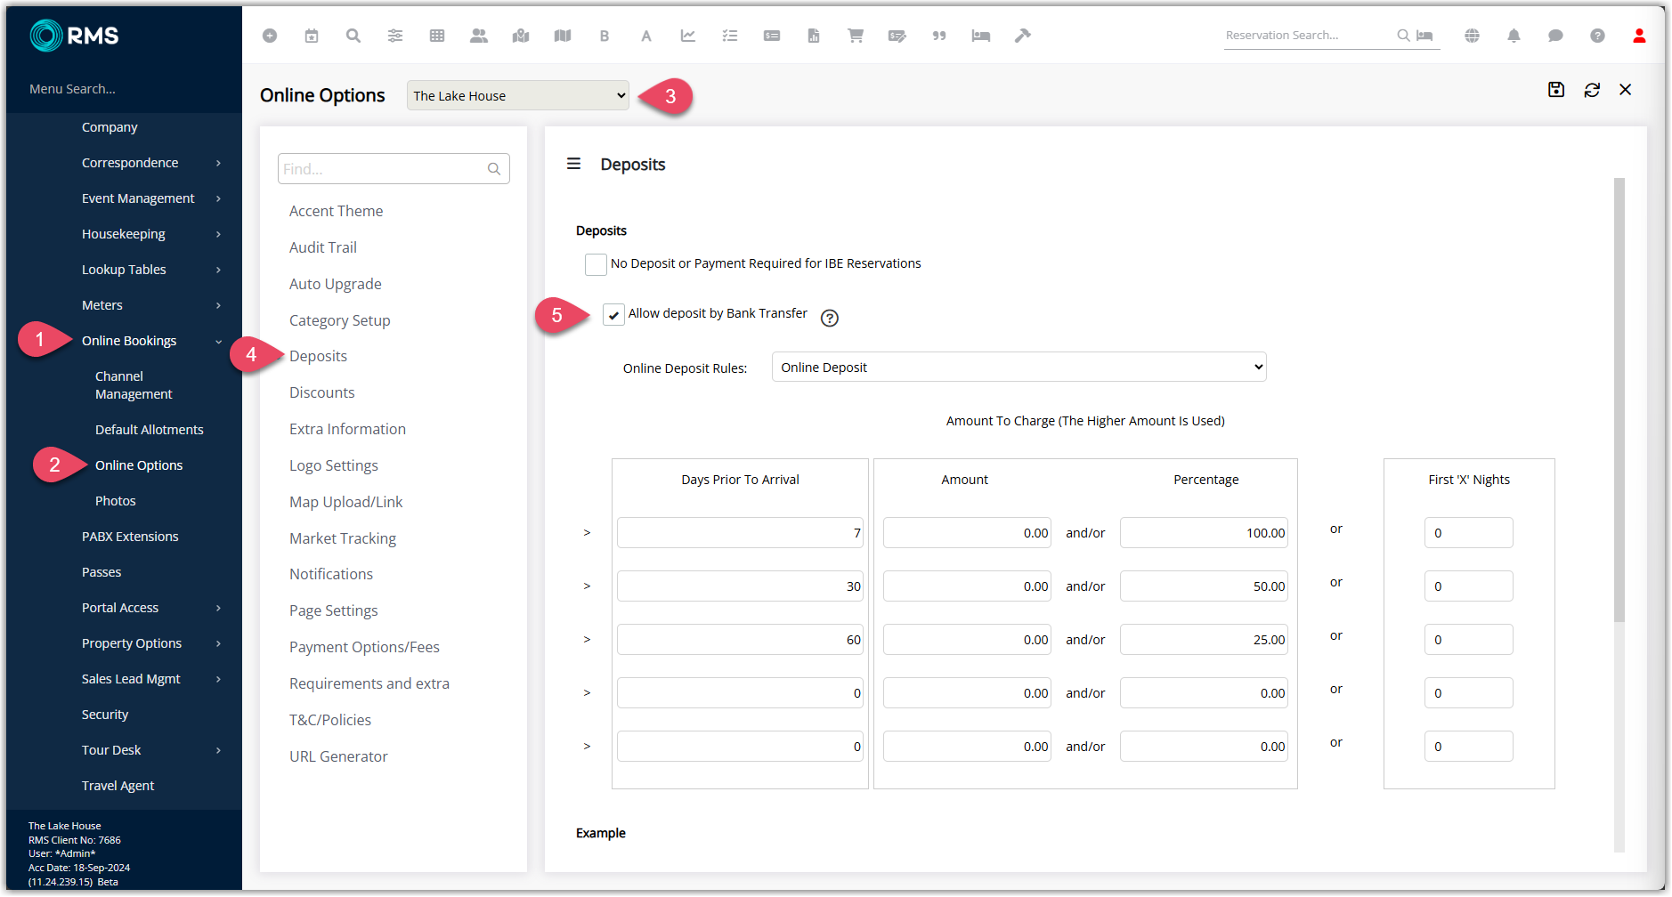The image size is (1672, 897).
Task: Open Accent Theme settings
Action: pyautogui.click(x=336, y=211)
